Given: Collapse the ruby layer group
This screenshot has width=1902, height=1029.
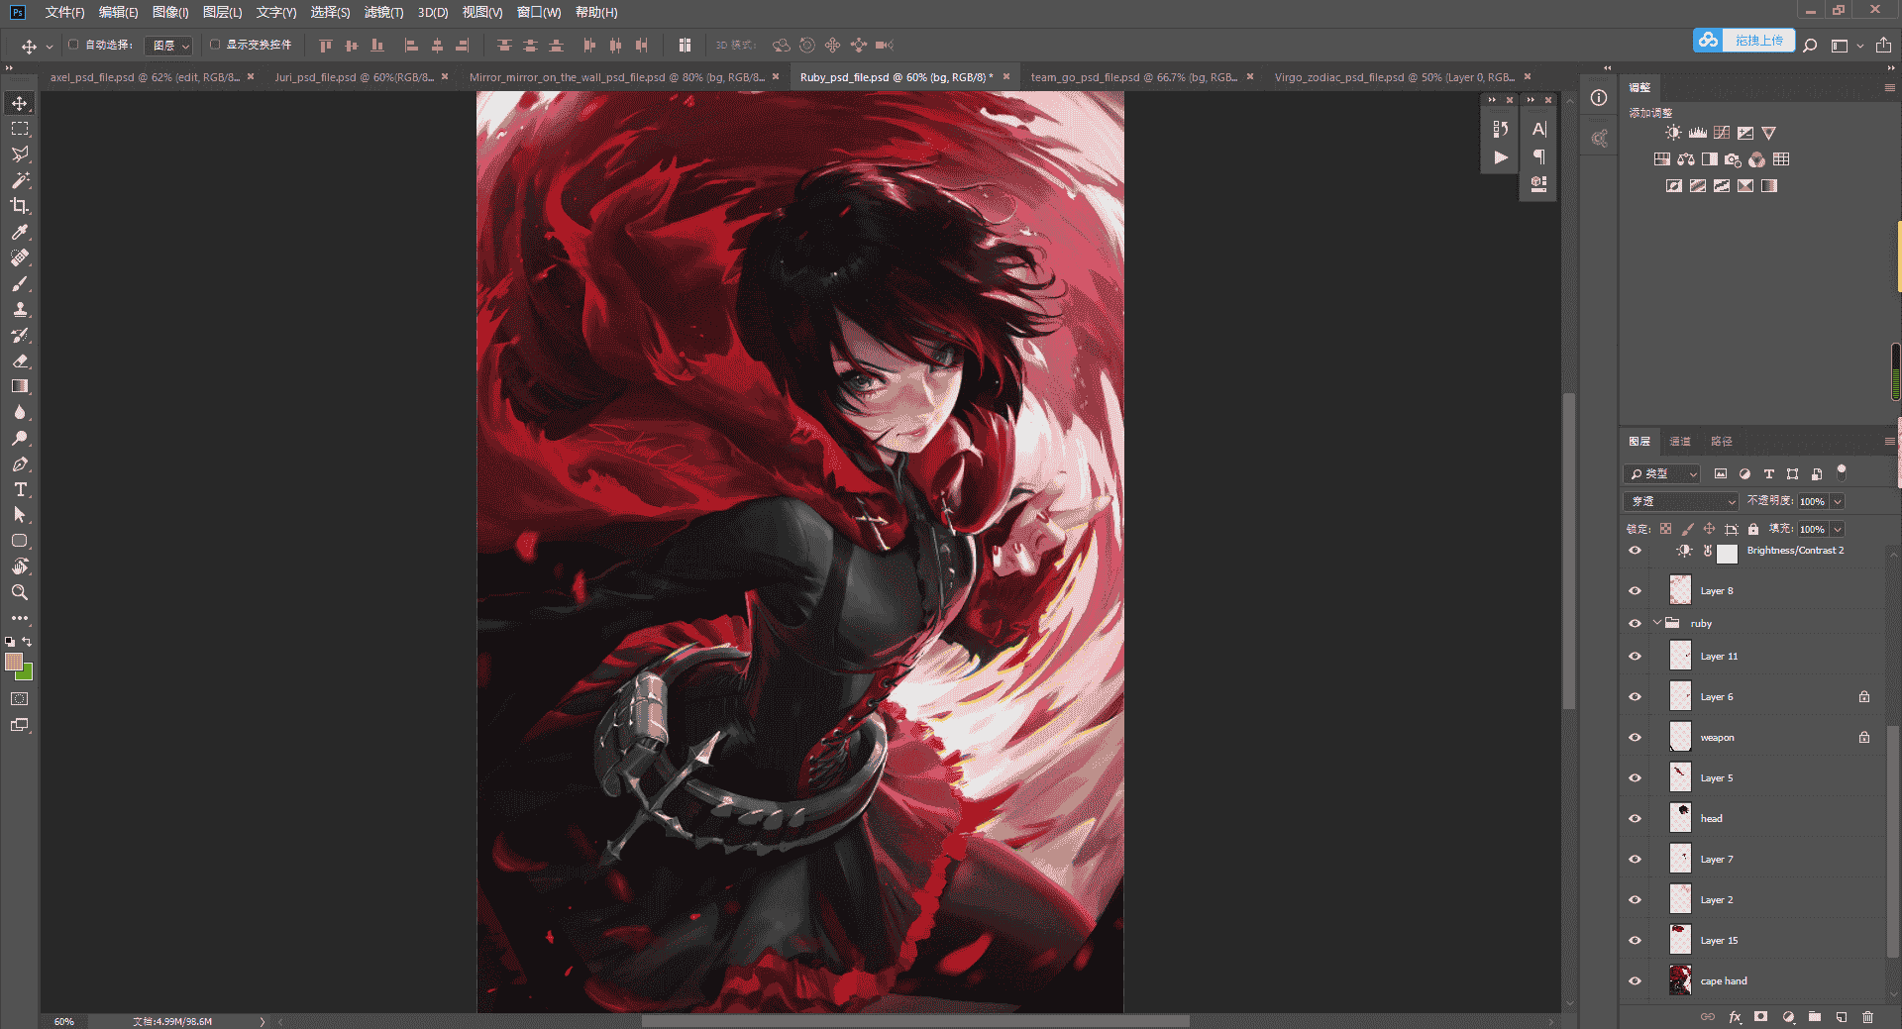Looking at the screenshot, I should pyautogui.click(x=1657, y=623).
